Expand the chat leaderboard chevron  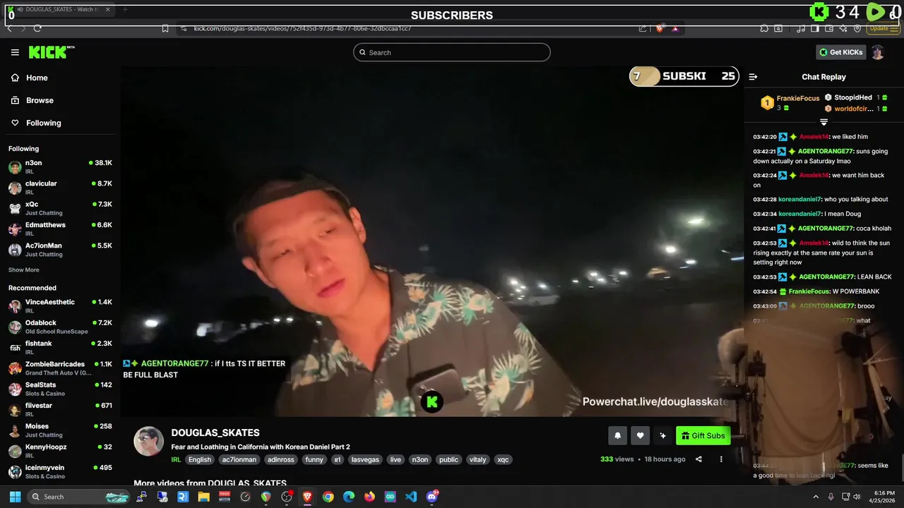click(823, 122)
